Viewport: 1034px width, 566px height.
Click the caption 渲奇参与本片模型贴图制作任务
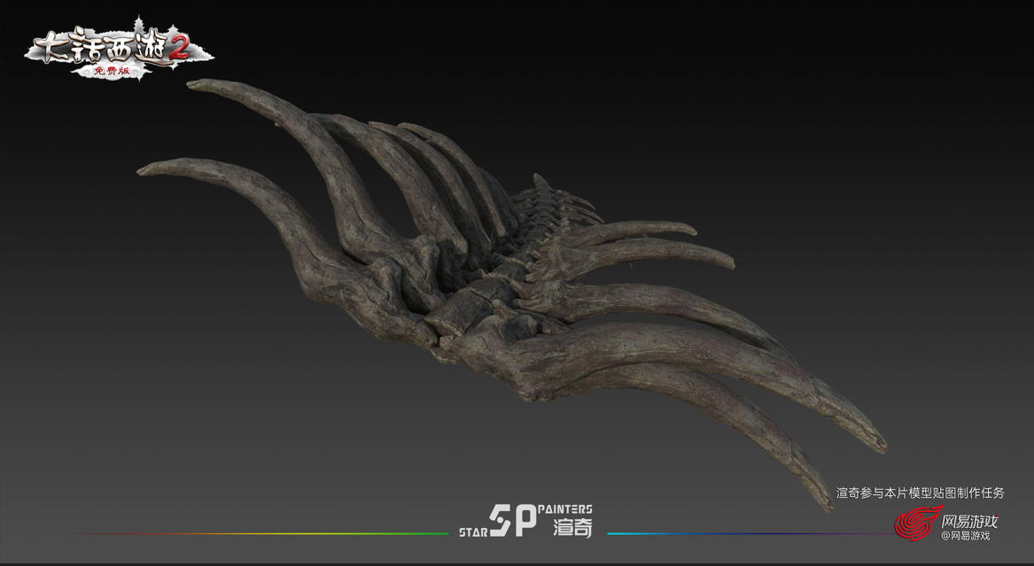coord(920,492)
